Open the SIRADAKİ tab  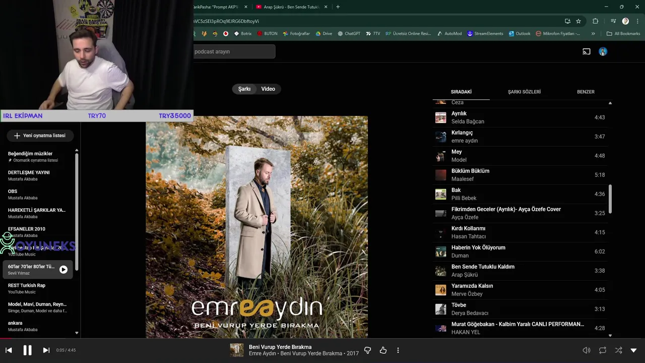461,92
